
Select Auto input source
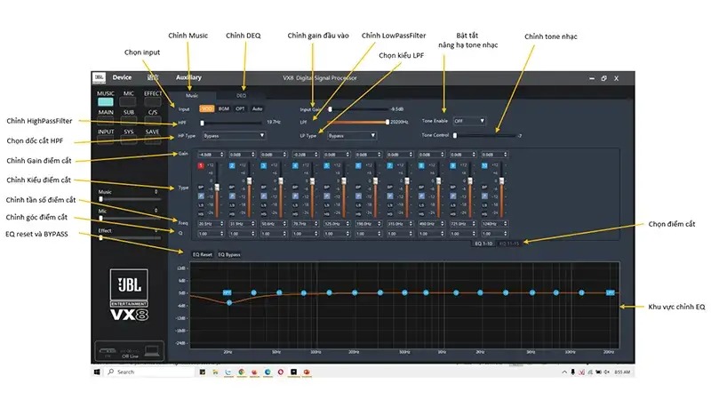click(x=257, y=108)
